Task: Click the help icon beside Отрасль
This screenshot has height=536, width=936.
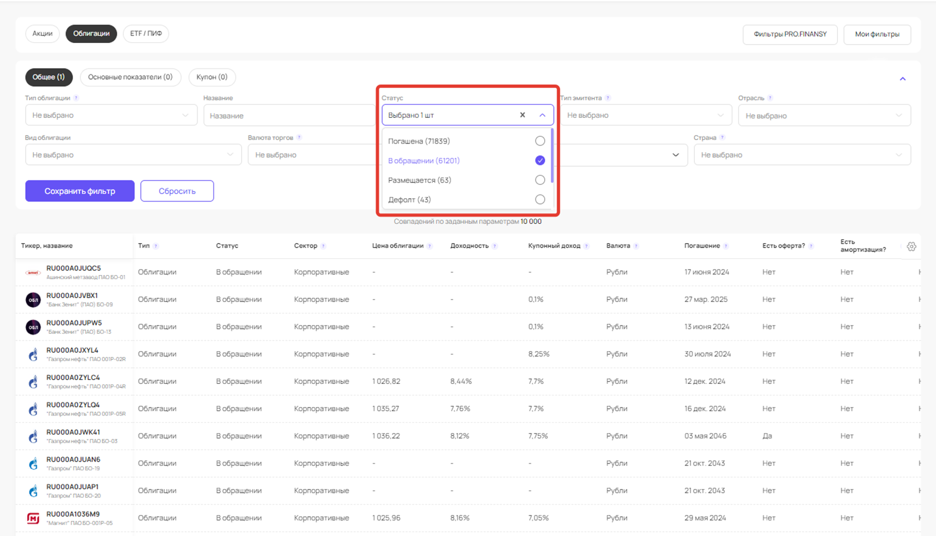Action: pos(770,98)
